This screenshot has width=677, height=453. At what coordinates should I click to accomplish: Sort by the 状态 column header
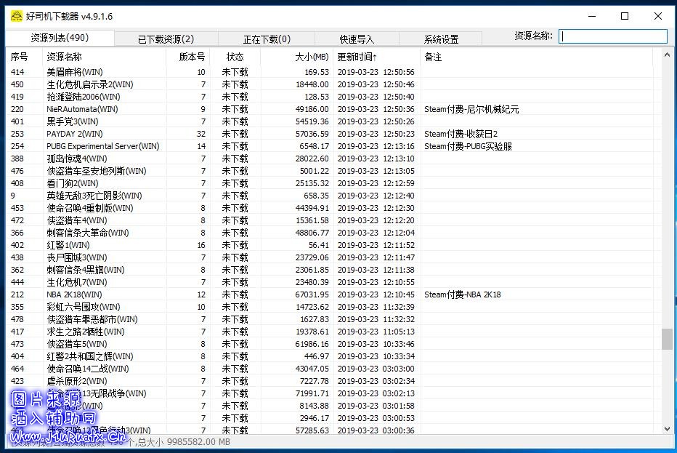click(235, 57)
